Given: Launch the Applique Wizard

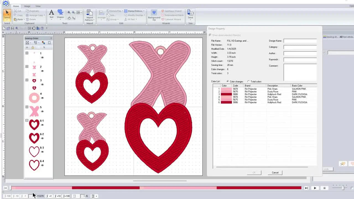Looking at the screenshot, I should coord(172,11).
